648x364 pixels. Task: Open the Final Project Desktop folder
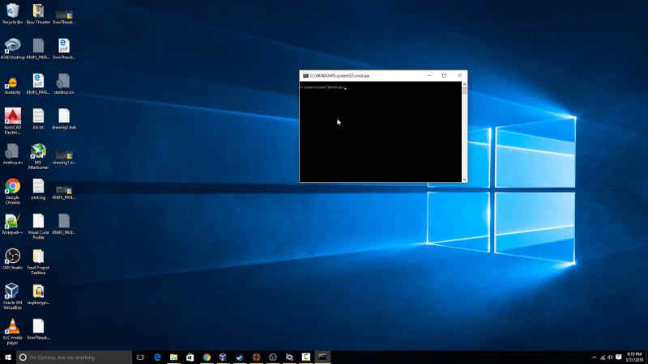click(38, 261)
